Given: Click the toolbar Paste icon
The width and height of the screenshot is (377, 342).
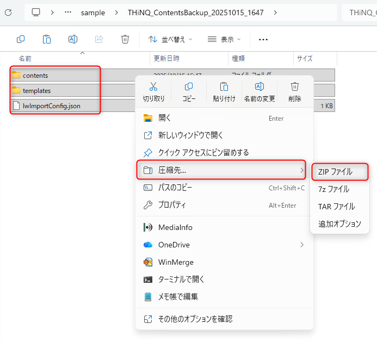Looking at the screenshot, I should 47,39.
